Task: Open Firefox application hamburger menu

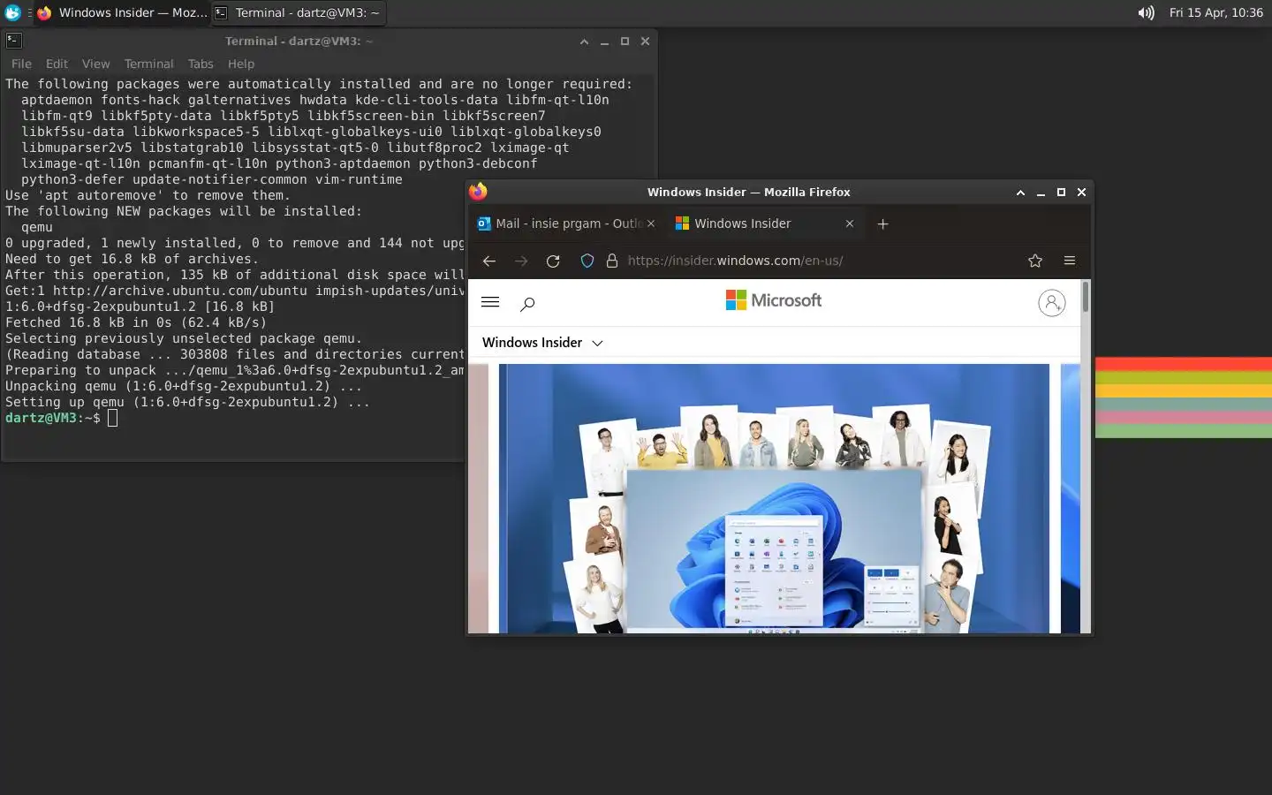Action: coord(1069,261)
